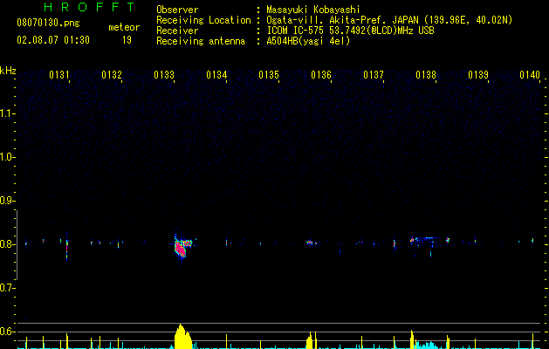Screen dimensions: 549x349
Task: Click time marker 0136
Action: (321, 75)
